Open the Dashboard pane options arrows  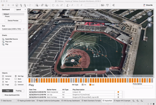click(25, 9)
